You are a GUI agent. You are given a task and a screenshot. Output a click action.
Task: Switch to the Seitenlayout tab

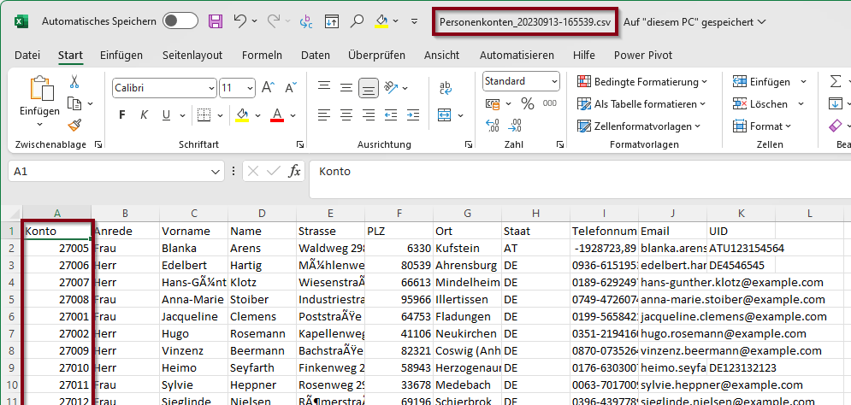point(192,56)
